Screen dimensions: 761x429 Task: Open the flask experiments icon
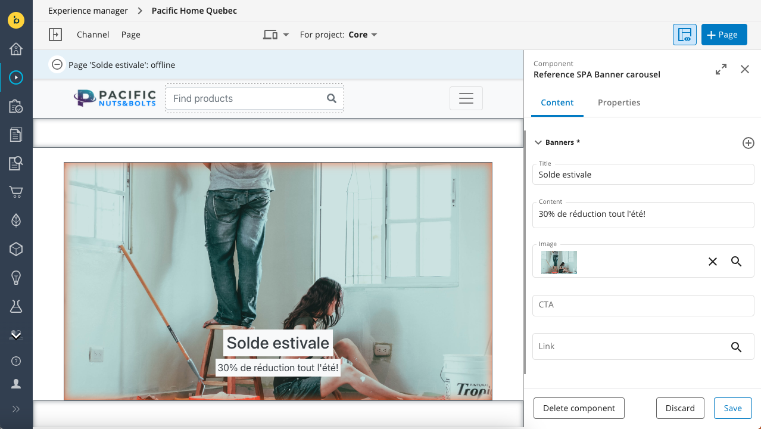click(16, 306)
